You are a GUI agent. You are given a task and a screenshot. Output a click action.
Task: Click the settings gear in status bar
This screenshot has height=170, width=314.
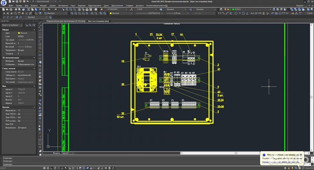tap(285, 168)
